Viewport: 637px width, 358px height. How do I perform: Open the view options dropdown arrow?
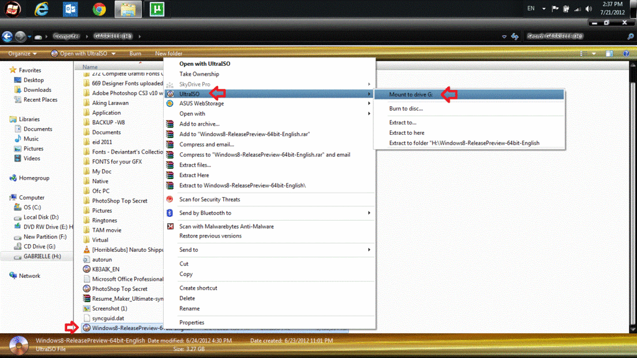point(593,53)
